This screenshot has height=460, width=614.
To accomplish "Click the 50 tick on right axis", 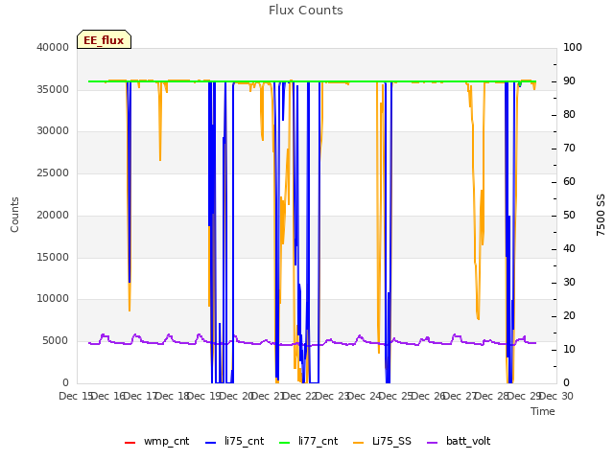I will click(x=569, y=215).
